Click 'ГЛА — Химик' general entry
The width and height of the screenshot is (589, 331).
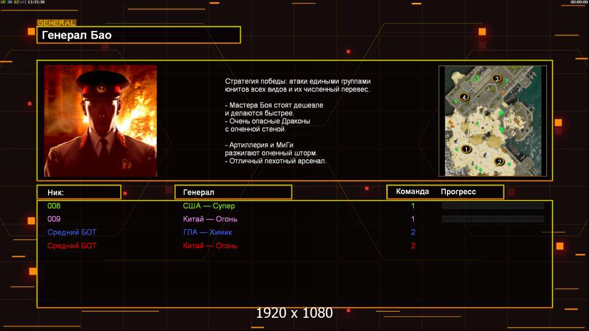pos(207,232)
